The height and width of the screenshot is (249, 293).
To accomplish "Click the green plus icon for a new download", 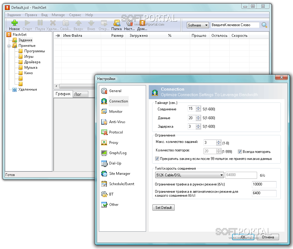I will [14, 23].
